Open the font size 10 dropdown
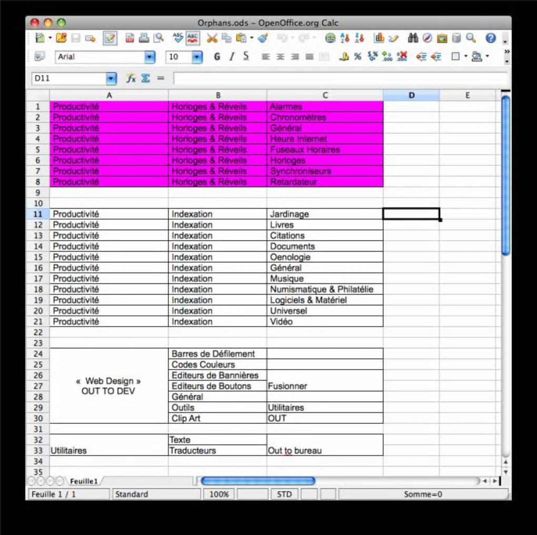 (x=196, y=57)
